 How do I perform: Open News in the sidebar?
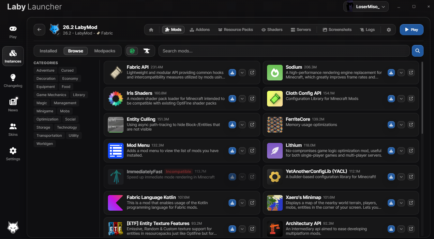(13, 105)
